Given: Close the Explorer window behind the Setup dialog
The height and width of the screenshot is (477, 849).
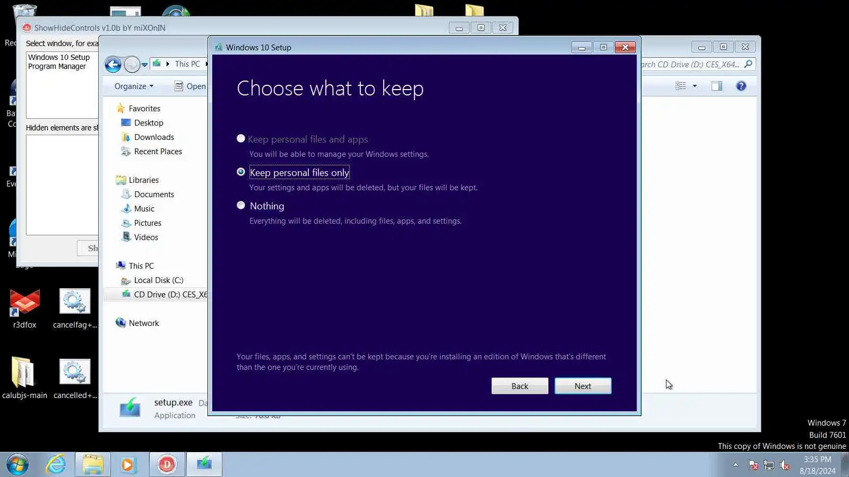Looking at the screenshot, I should coord(745,47).
